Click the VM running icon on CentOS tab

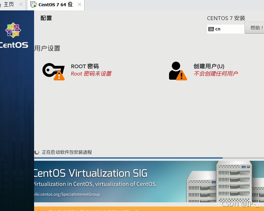[33, 5]
